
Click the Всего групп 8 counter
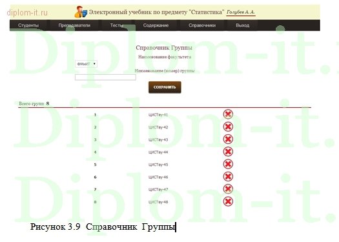point(34,103)
